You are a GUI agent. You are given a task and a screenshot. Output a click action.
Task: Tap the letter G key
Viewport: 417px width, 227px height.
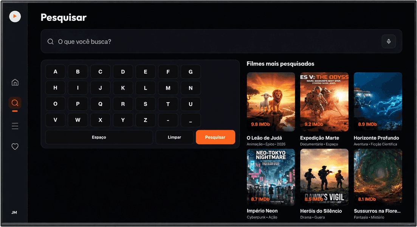tap(191, 72)
